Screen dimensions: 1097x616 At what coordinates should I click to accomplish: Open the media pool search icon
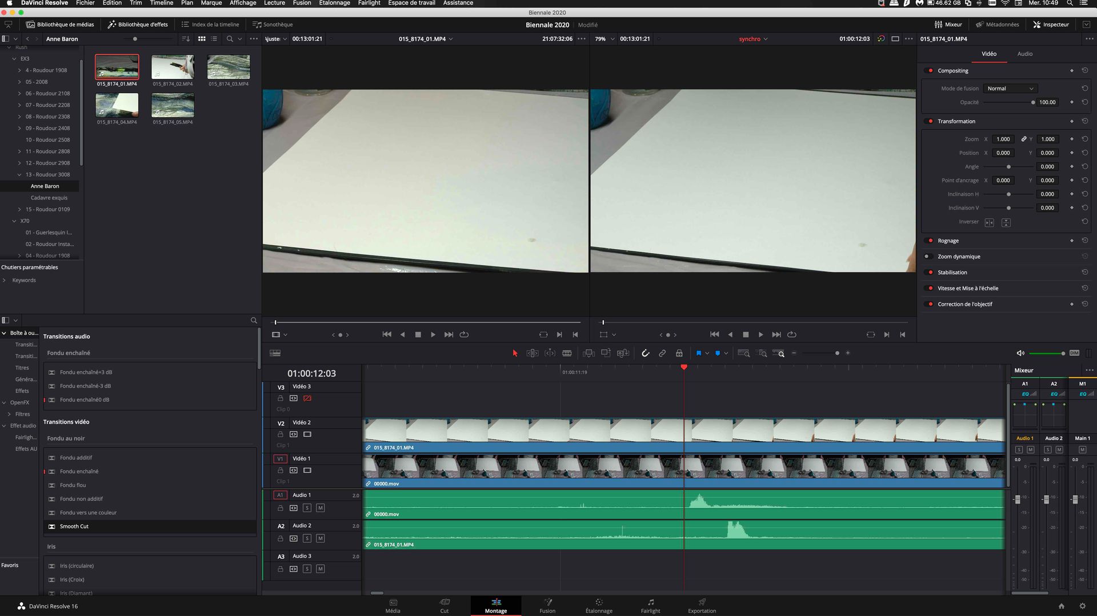pos(230,39)
